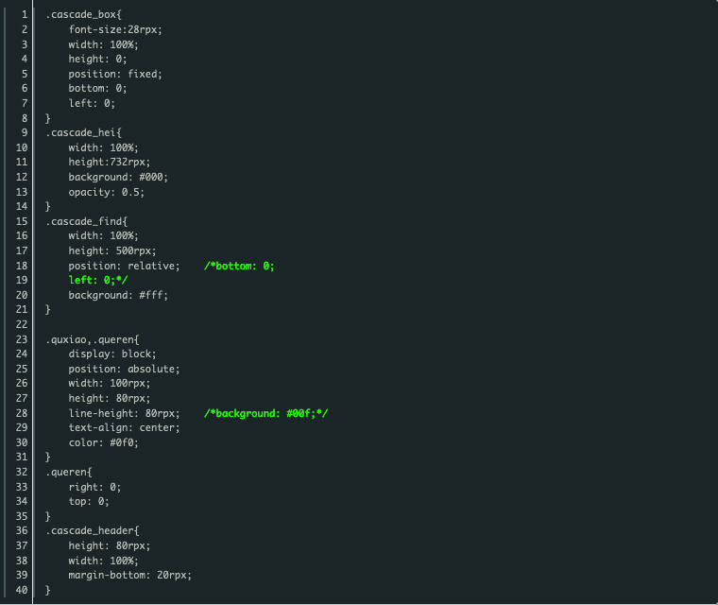
Task: Click the margin-bottom: 20rpx declaration
Action: (x=129, y=575)
